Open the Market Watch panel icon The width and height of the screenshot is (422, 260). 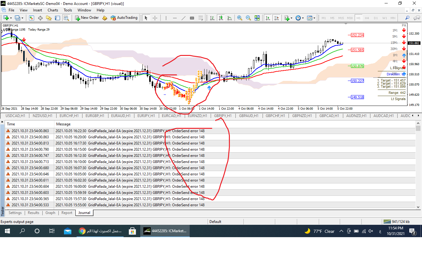point(32,18)
